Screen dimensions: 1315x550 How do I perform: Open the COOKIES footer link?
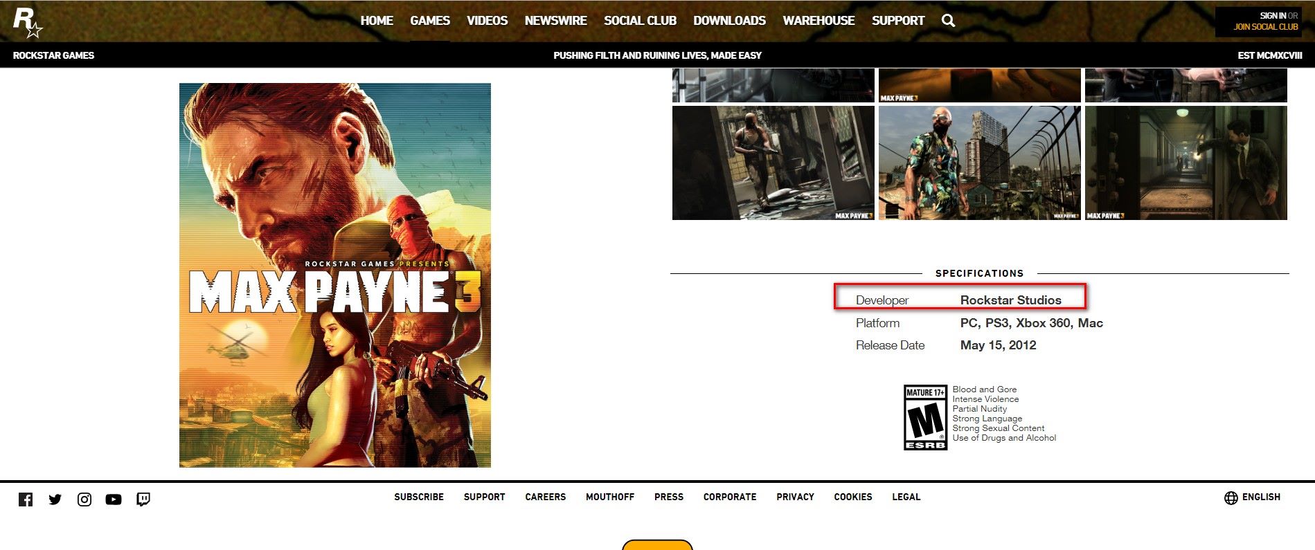click(x=853, y=497)
